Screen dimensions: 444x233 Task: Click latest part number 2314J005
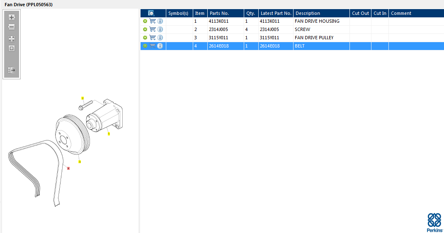point(269,29)
